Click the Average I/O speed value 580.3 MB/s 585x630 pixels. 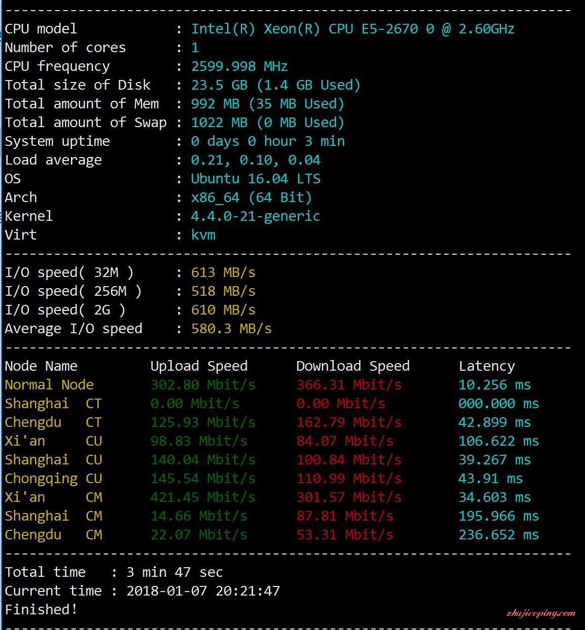point(231,329)
